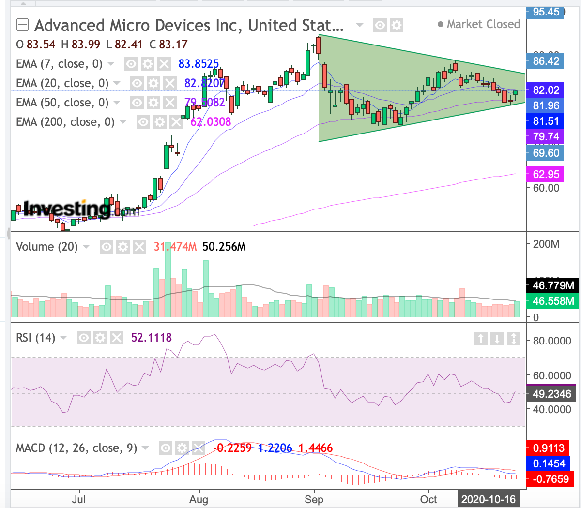Hide the Volume (20) indicator via eye
This screenshot has height=508, width=581.
[x=107, y=247]
